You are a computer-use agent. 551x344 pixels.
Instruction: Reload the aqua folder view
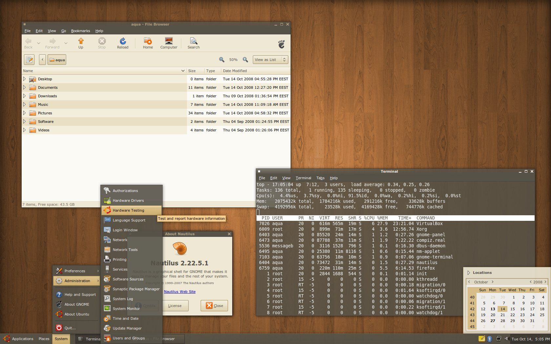(x=123, y=43)
